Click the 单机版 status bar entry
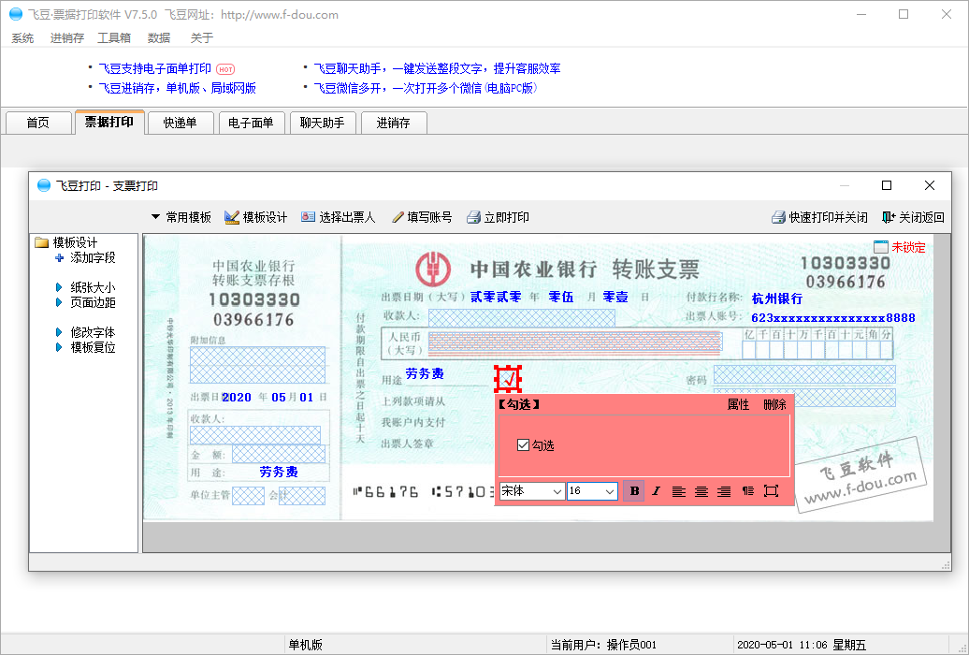This screenshot has height=655, width=969. [305, 645]
